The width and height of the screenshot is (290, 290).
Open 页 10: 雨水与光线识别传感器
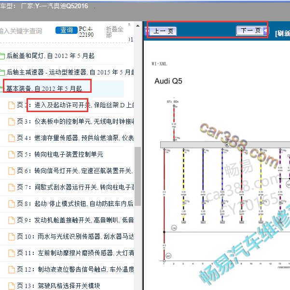[x=75, y=236]
